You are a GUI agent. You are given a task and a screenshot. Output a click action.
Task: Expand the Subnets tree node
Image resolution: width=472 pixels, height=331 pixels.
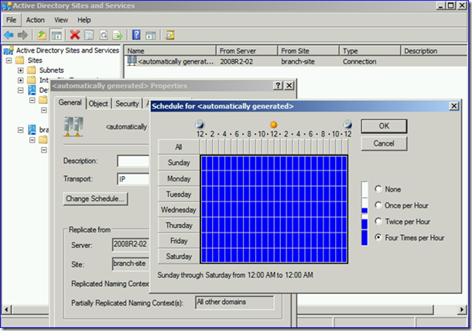[x=20, y=71]
